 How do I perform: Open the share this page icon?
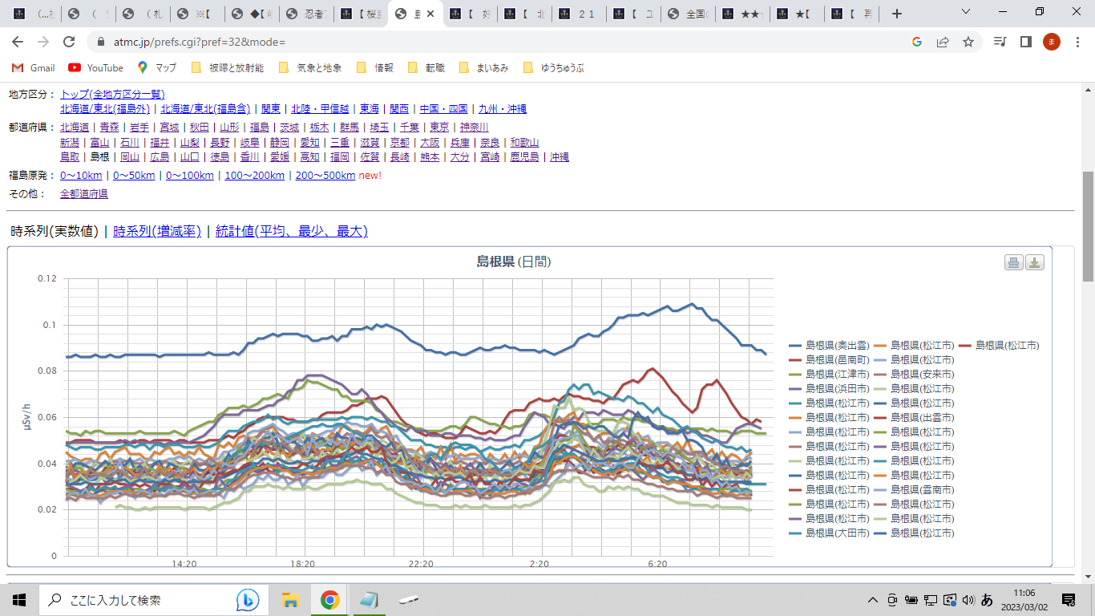tap(943, 42)
